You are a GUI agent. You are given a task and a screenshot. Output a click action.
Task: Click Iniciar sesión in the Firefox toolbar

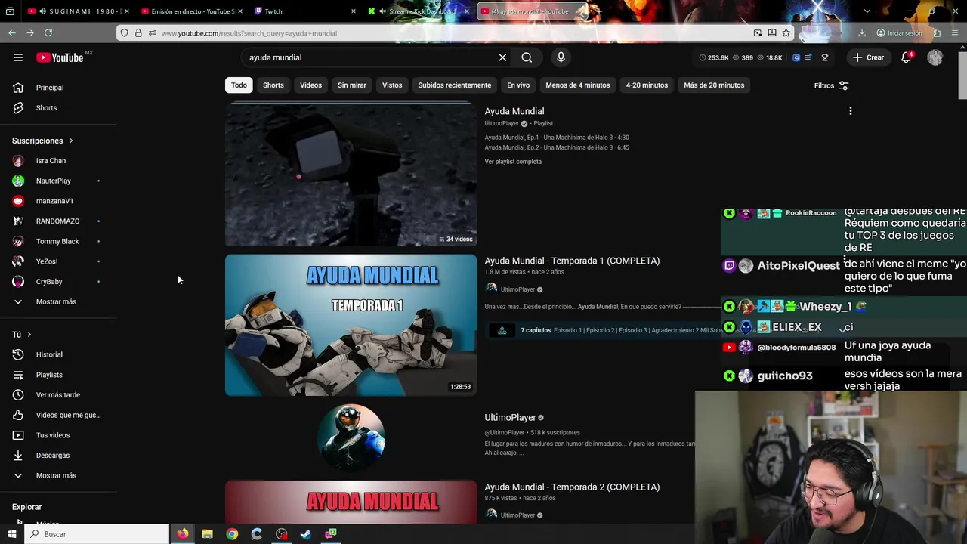coord(899,33)
